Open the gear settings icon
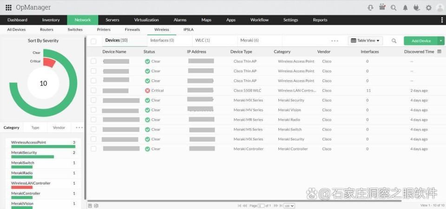 pyautogui.click(x=429, y=8)
